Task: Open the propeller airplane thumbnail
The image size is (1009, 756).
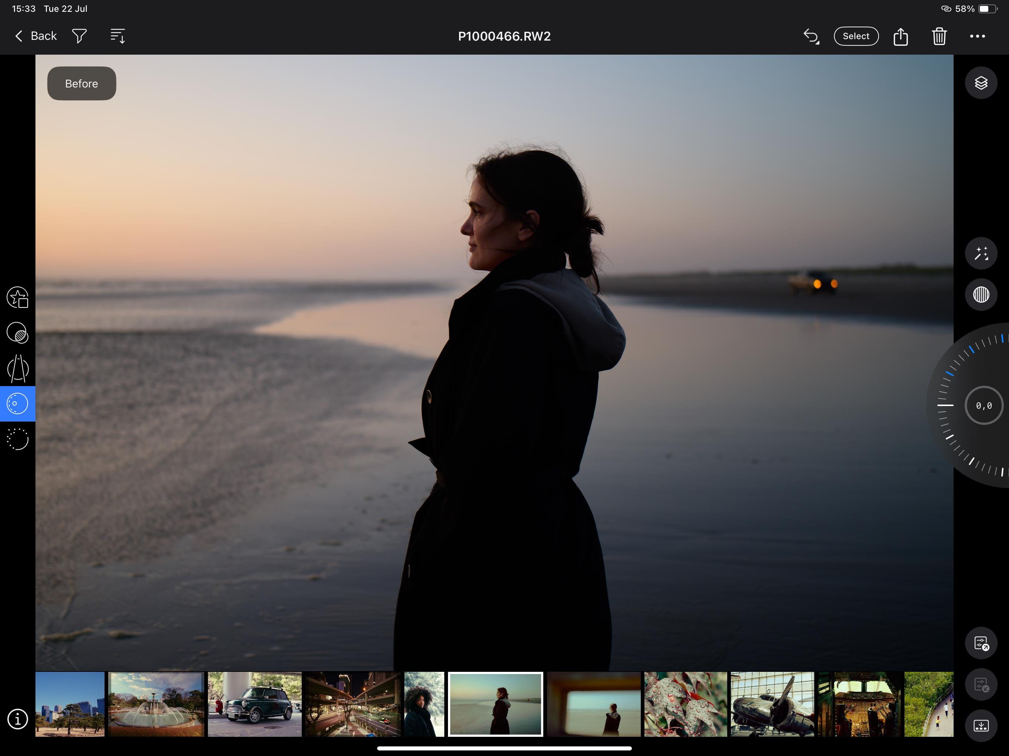Action: tap(772, 704)
